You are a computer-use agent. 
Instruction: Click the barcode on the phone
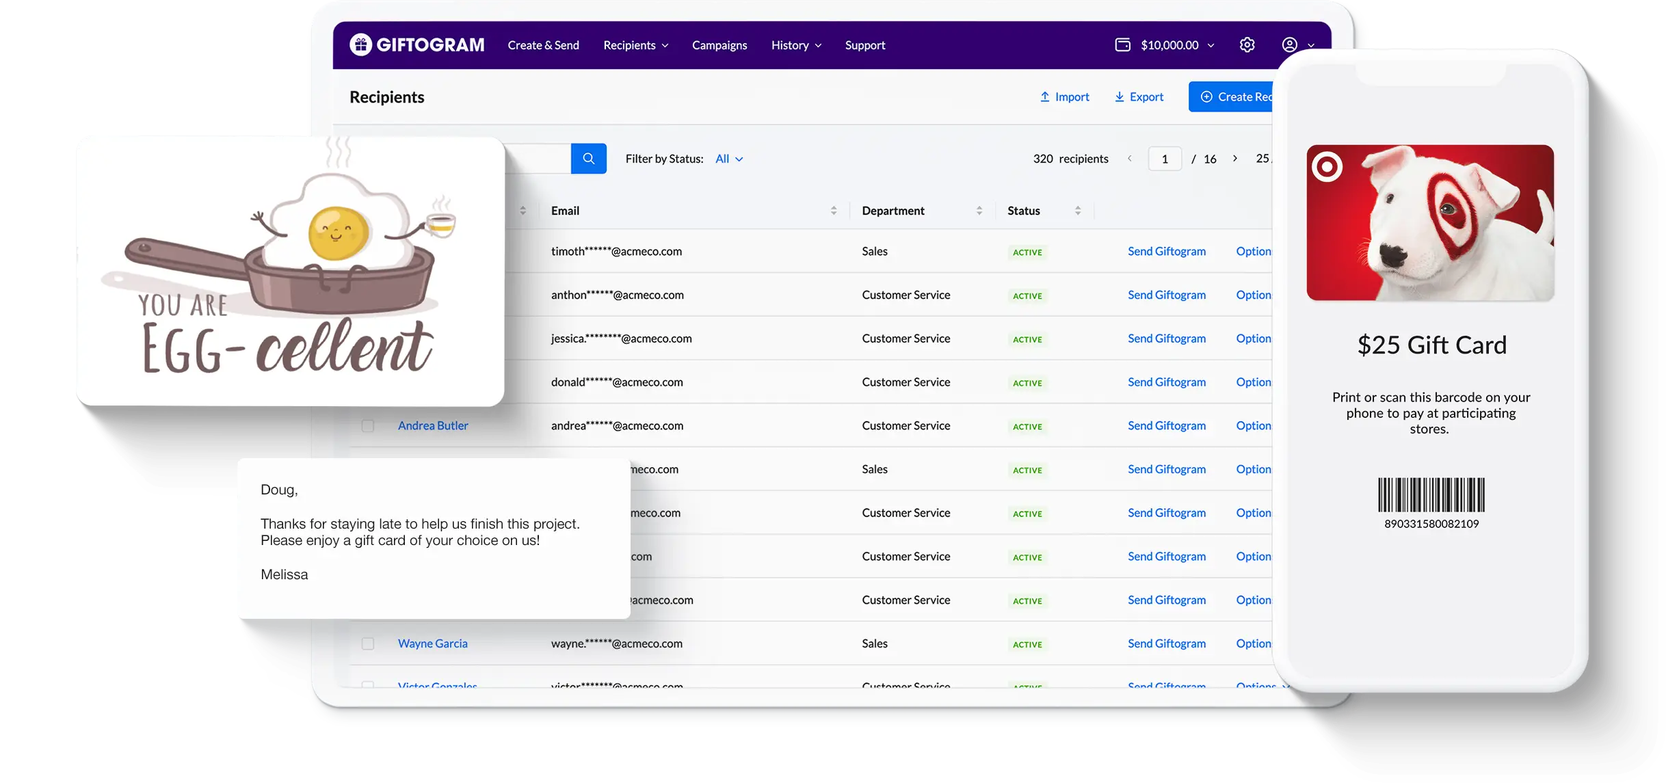pyautogui.click(x=1431, y=494)
